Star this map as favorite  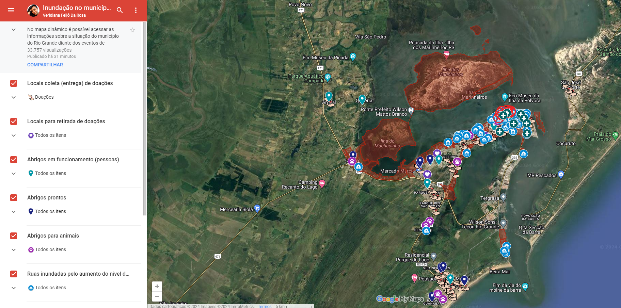coord(132,30)
